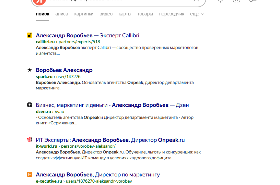Open Александр Воробьев, Директор по маркетингу result
This screenshot has width=280, height=185.
[98, 175]
